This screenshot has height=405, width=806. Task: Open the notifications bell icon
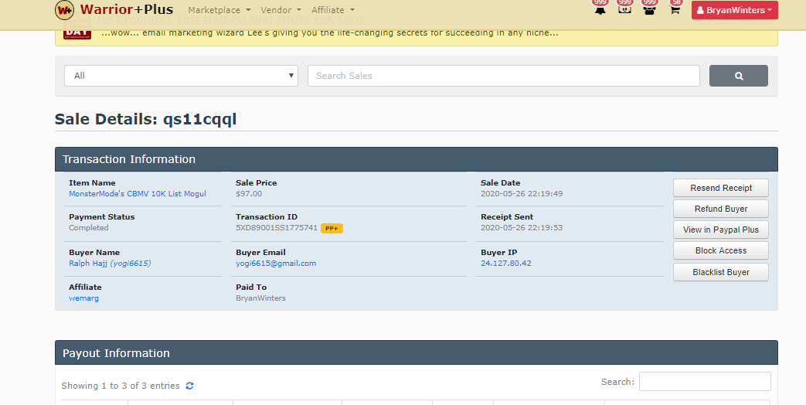tap(600, 9)
